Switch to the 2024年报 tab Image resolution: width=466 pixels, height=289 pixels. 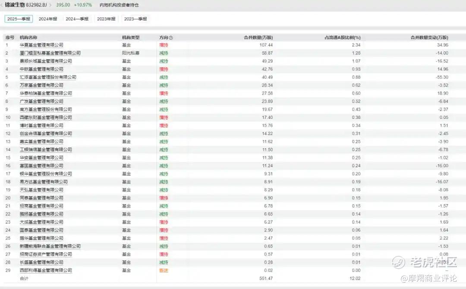point(48,19)
